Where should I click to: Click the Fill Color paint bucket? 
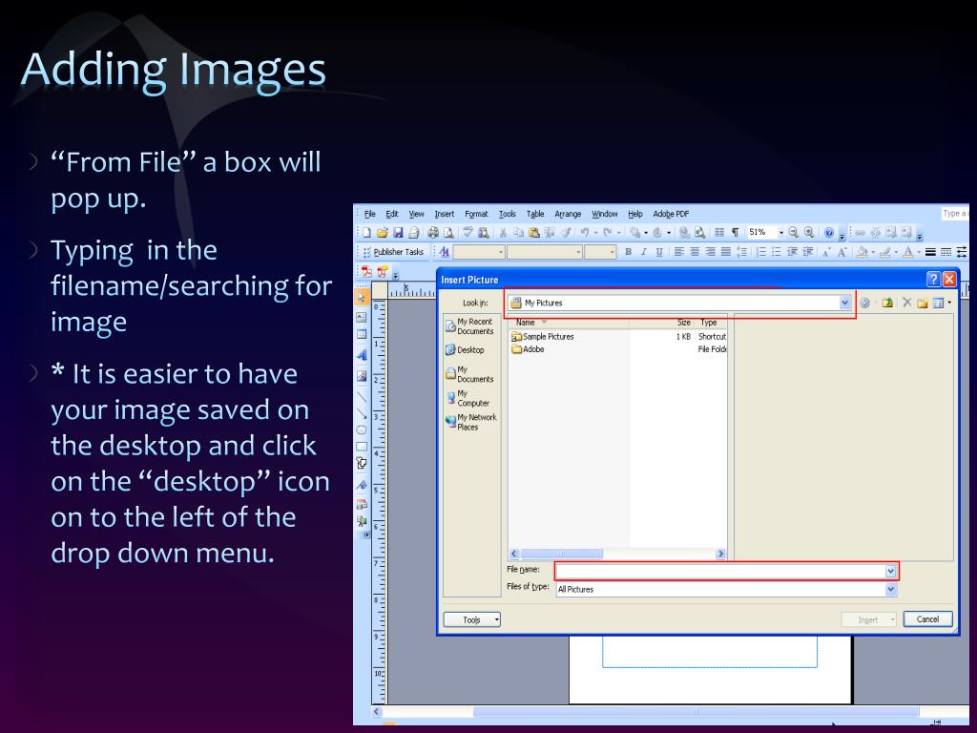[x=862, y=252]
